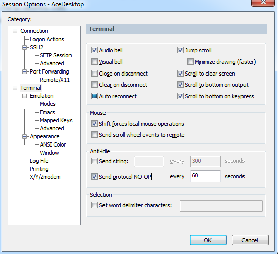
Task: Collapse the Connection tree node
Action: (15, 31)
